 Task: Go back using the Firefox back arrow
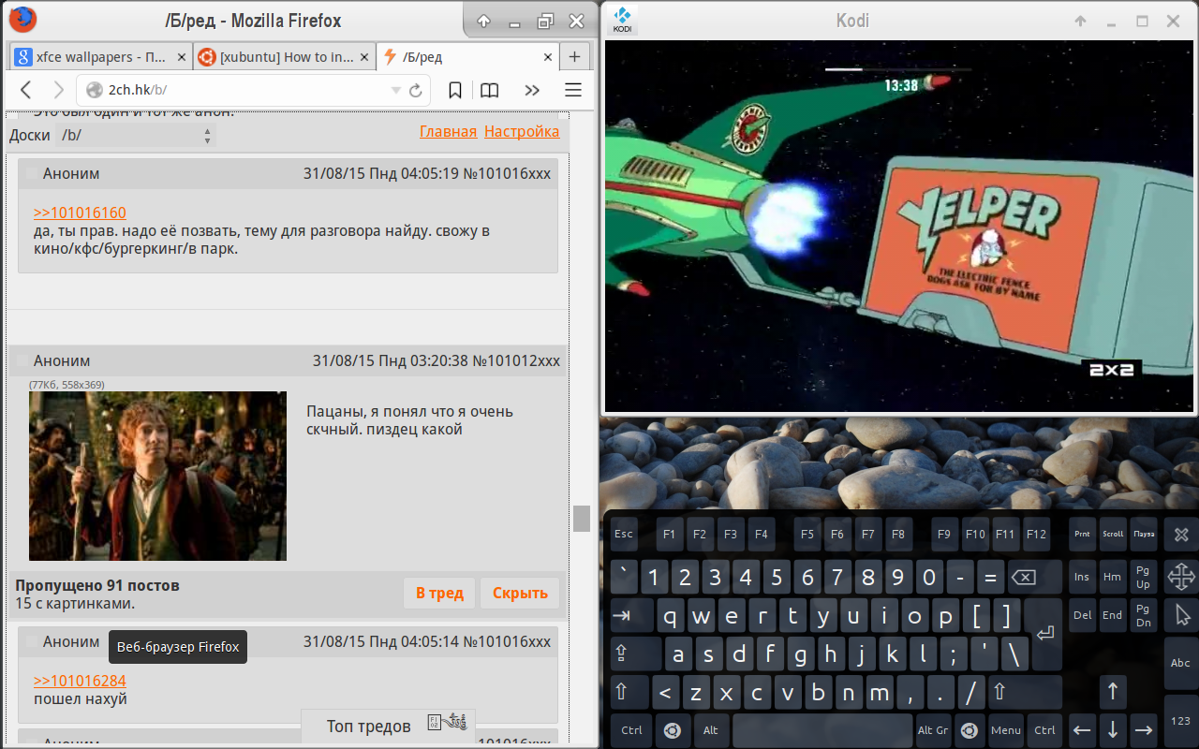coord(26,90)
